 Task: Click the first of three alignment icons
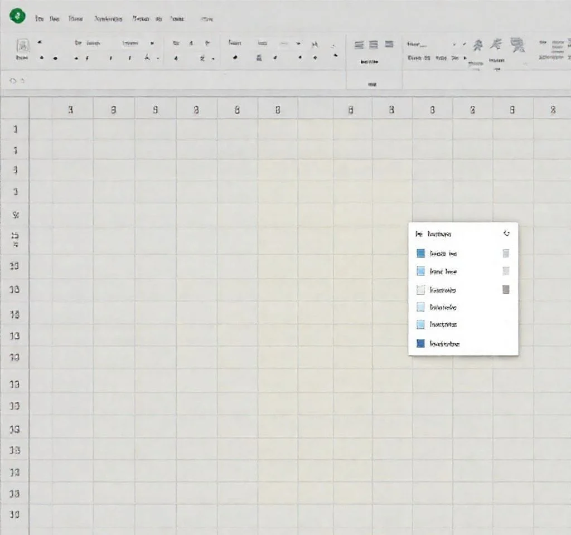point(360,45)
